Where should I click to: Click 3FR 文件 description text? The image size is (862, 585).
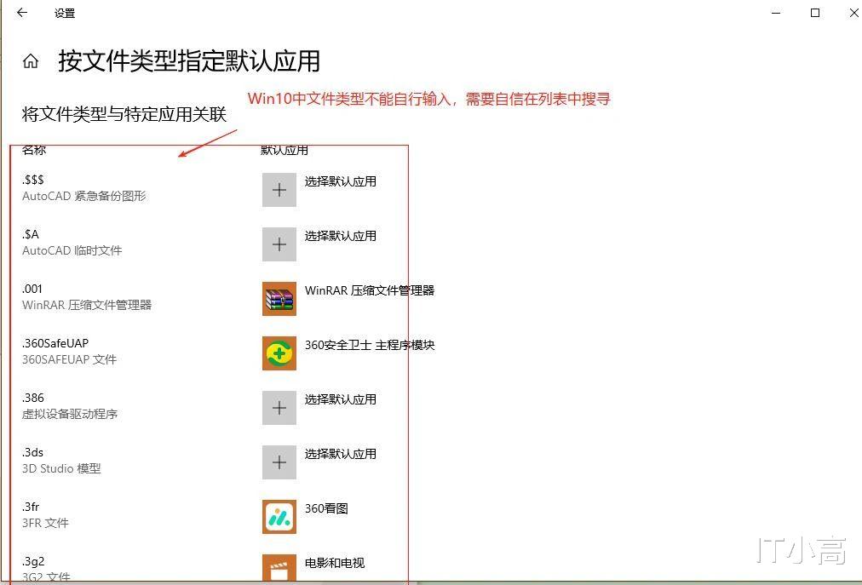coord(46,522)
